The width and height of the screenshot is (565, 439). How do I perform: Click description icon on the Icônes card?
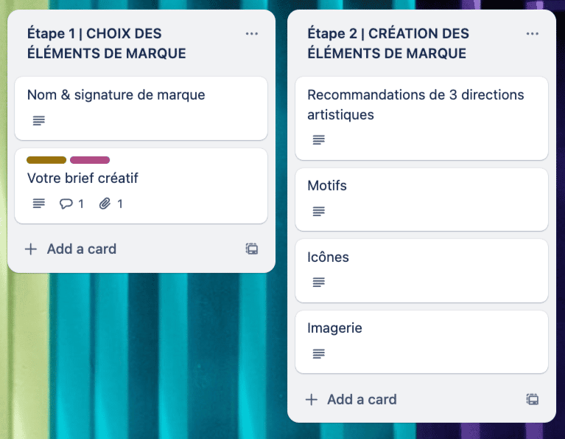(319, 282)
